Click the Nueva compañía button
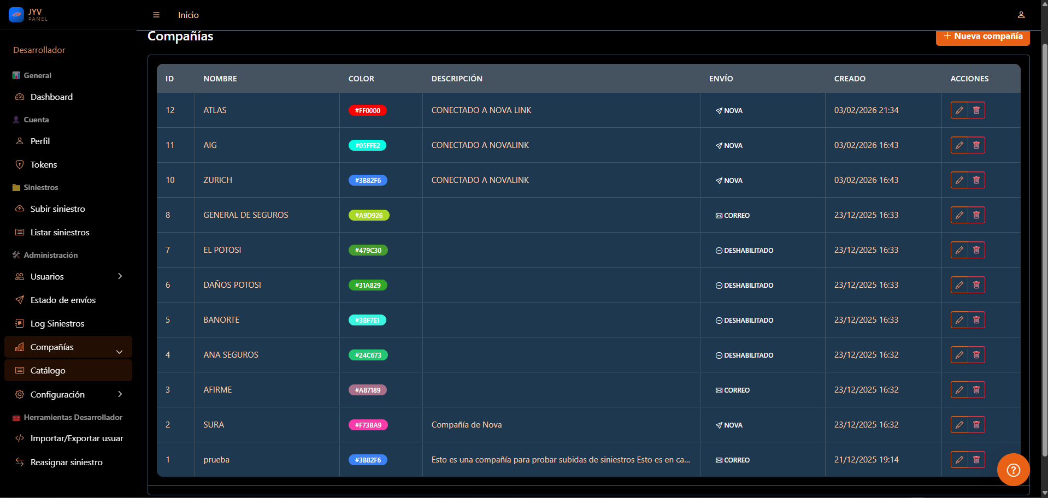 (x=982, y=37)
